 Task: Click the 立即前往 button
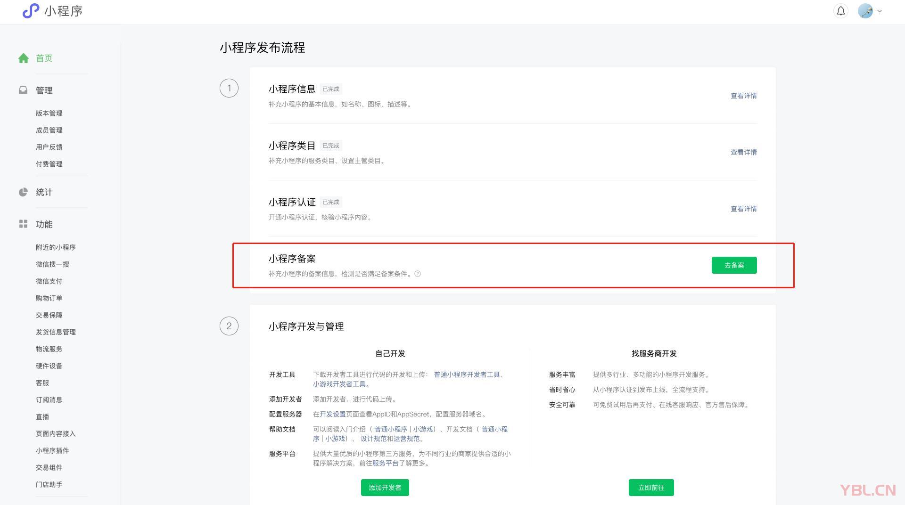click(x=651, y=488)
